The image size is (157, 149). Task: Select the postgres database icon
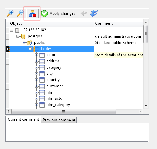point(23,36)
